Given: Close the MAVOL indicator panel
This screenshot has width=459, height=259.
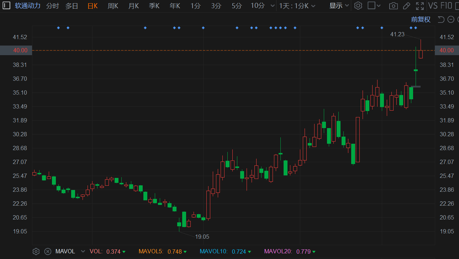Looking at the screenshot, I should [x=48, y=252].
